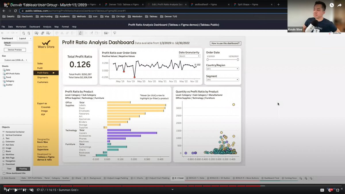Click the Tableau undo back arrow
345x194 pixels.
[3, 33]
